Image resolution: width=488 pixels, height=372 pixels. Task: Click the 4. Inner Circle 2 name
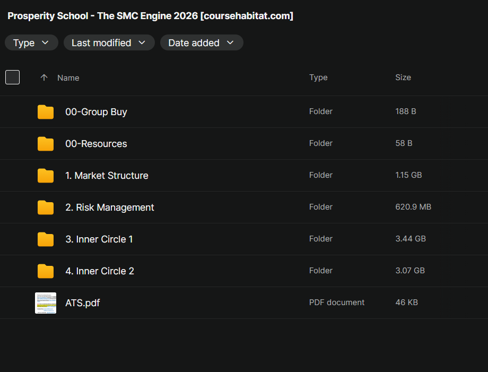tap(100, 271)
